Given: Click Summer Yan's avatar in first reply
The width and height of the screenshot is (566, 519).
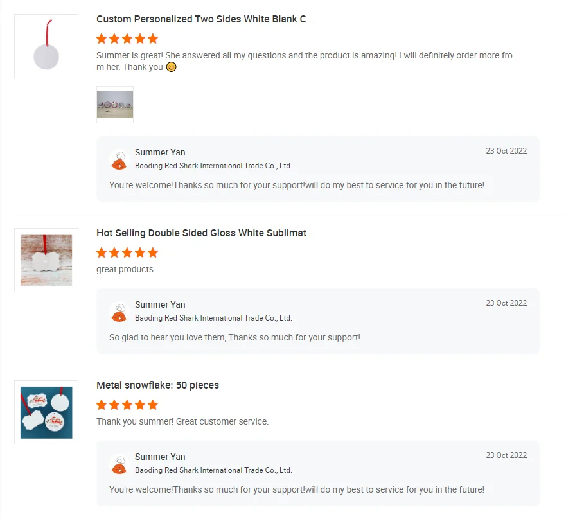Looking at the screenshot, I should coord(119,159).
